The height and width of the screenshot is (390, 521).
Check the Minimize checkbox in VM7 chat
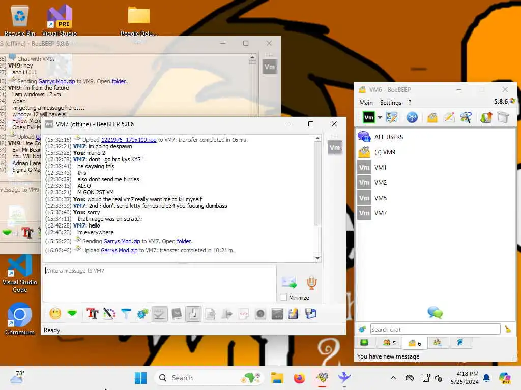click(x=283, y=298)
